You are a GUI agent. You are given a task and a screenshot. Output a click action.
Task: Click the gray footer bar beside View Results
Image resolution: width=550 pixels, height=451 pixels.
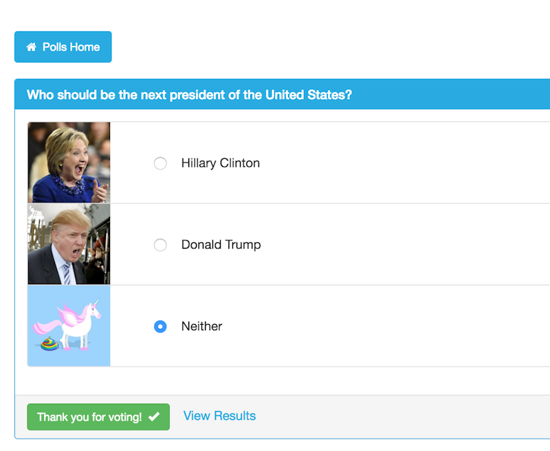(404, 417)
